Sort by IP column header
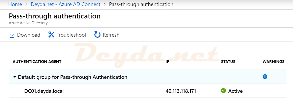The height and width of the screenshot is (111, 293). (167, 62)
